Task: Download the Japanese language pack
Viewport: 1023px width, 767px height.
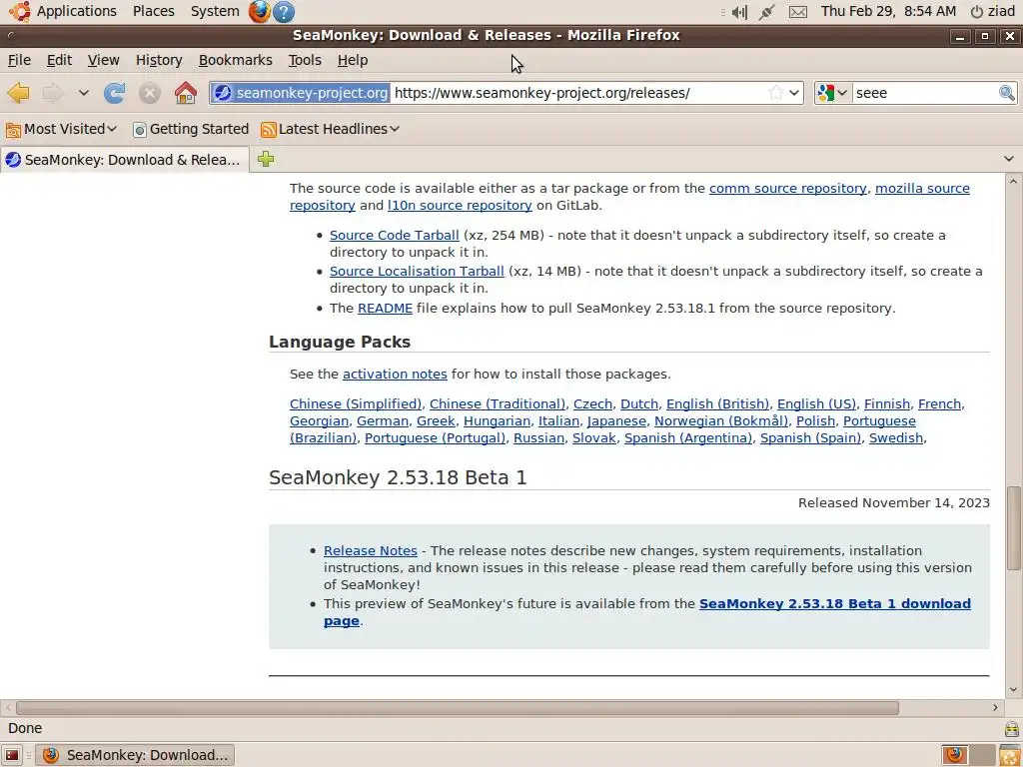Action: 616,421
